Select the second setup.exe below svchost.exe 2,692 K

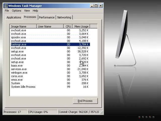pos(50,62)
